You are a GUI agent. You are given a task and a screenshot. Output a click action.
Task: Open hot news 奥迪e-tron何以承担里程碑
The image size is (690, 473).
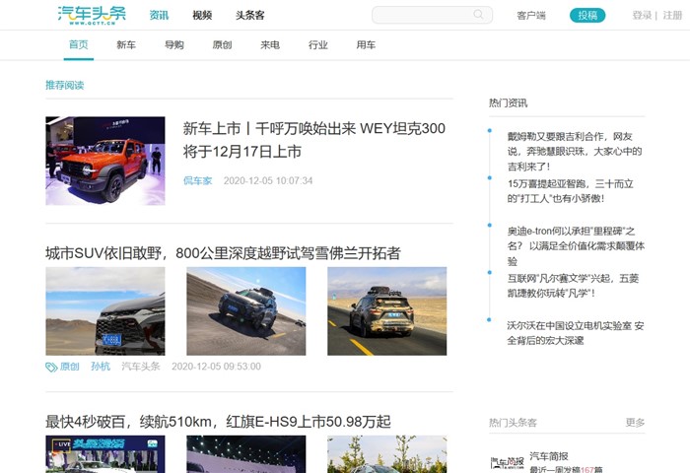[576, 246]
